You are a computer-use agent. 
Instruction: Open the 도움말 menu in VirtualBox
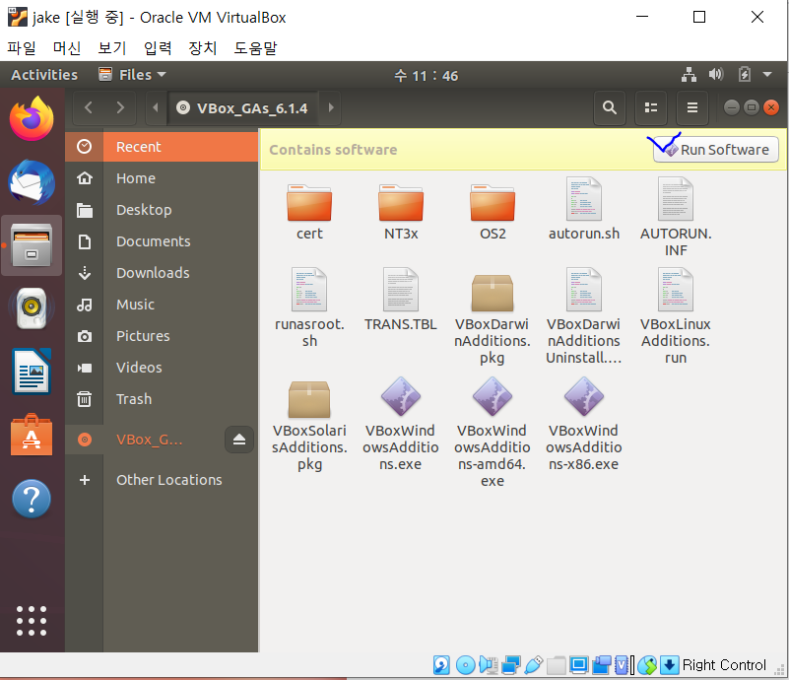[255, 48]
